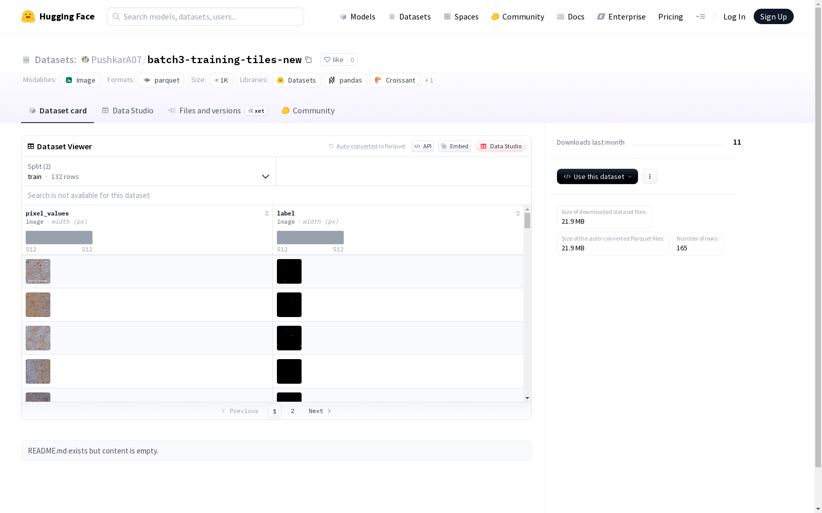Select the Dataset card tab

(x=58, y=110)
